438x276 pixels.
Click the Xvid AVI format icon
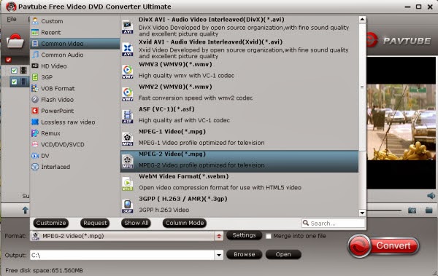pyautogui.click(x=127, y=50)
